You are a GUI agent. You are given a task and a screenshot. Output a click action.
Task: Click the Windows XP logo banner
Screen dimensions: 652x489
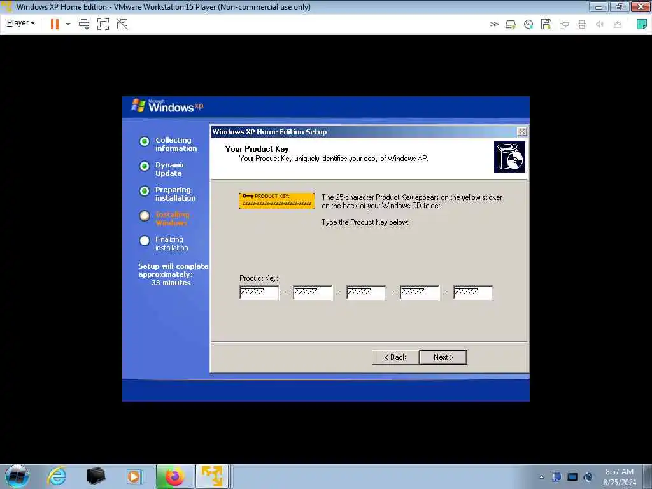[167, 106]
